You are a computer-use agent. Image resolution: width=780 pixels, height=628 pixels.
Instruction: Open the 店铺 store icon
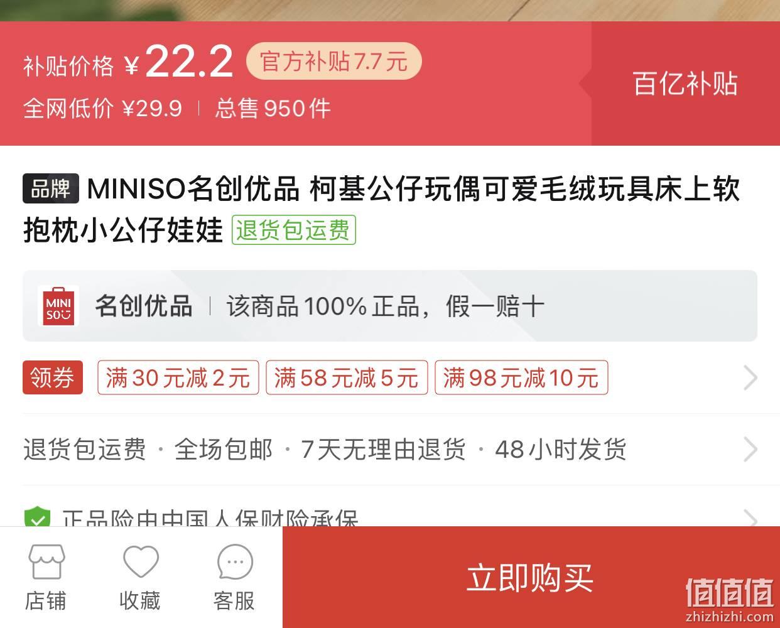[x=45, y=561]
